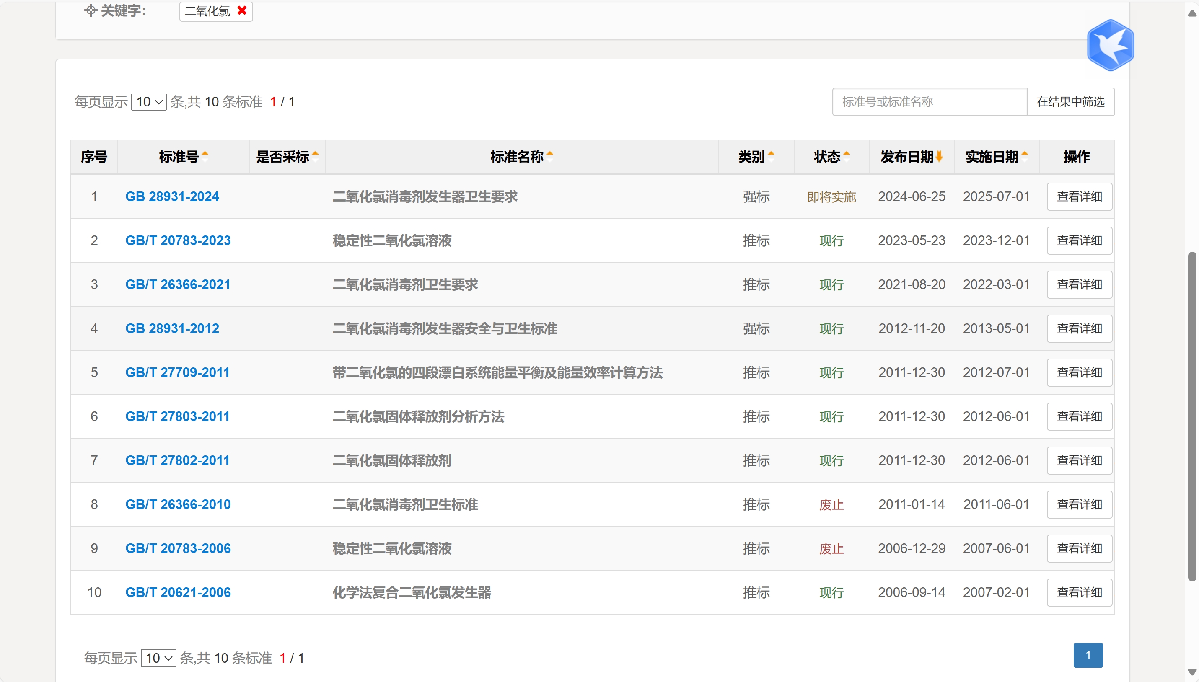Click status 废止 for GB/T 20783-2006
This screenshot has width=1199, height=682.
pos(831,549)
